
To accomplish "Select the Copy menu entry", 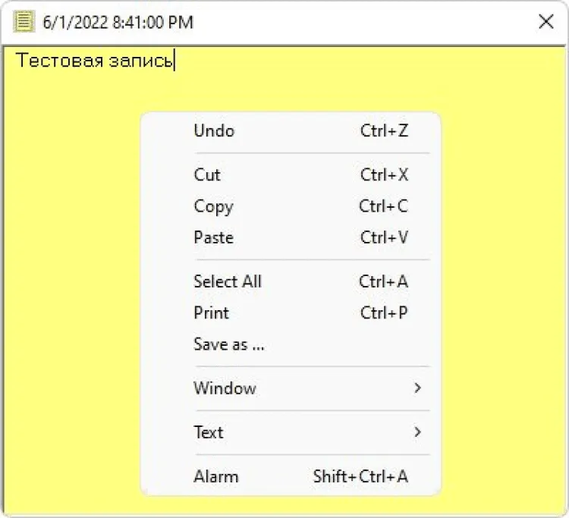I will [213, 206].
